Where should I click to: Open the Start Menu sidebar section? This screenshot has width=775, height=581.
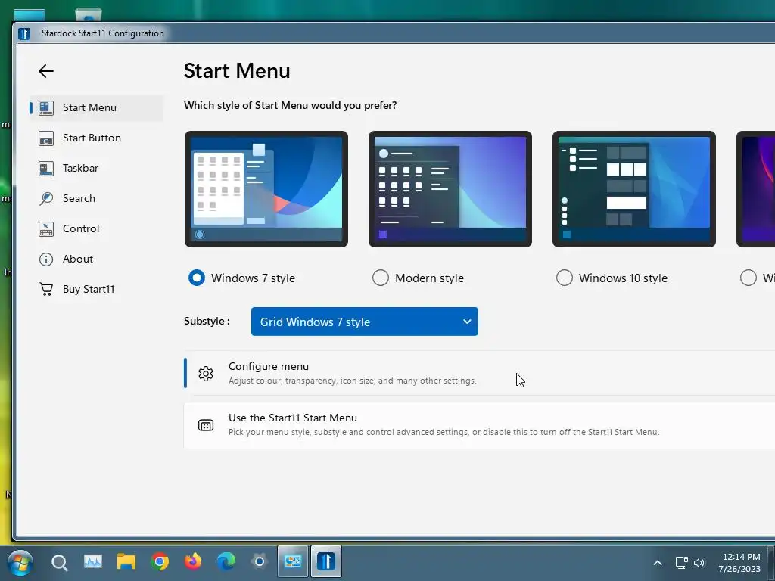pyautogui.click(x=96, y=107)
